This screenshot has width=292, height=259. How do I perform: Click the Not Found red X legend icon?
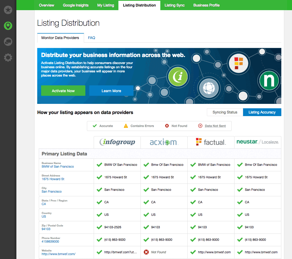pyautogui.click(x=167, y=126)
